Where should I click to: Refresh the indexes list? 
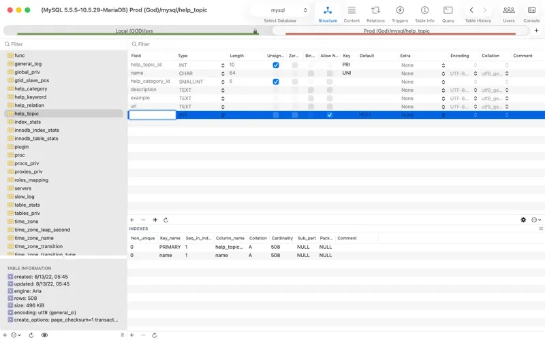tap(155, 335)
